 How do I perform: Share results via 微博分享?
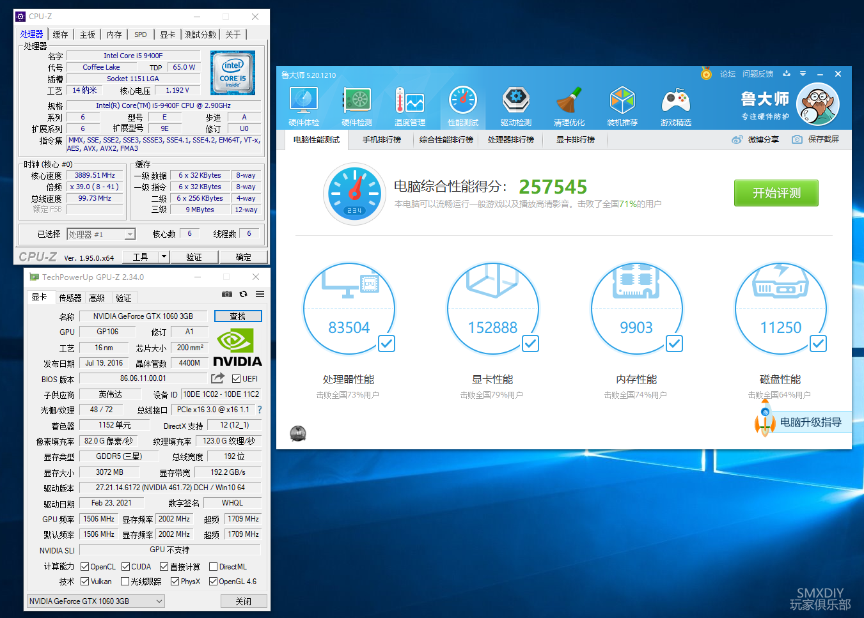pyautogui.click(x=755, y=139)
